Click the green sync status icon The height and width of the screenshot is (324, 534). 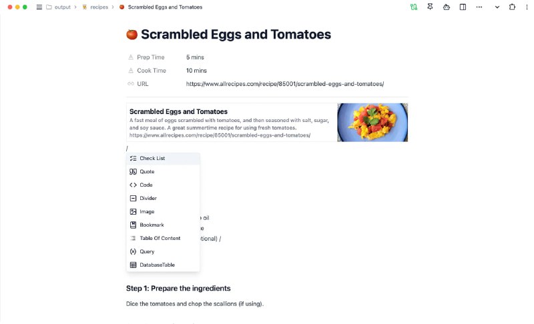(414, 7)
